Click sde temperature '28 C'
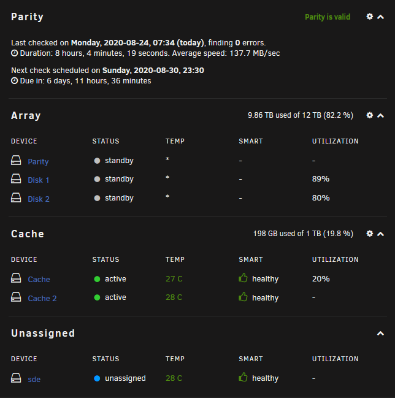The height and width of the screenshot is (398, 395). pyautogui.click(x=174, y=378)
